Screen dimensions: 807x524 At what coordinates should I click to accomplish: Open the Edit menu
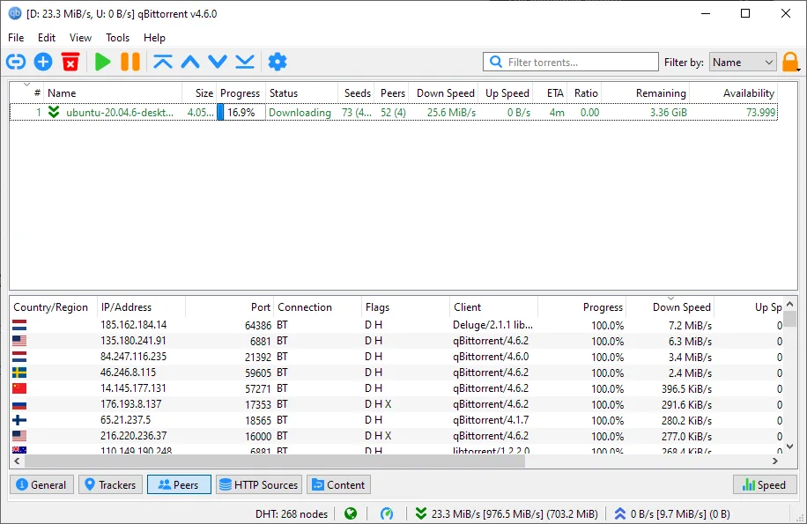(47, 38)
